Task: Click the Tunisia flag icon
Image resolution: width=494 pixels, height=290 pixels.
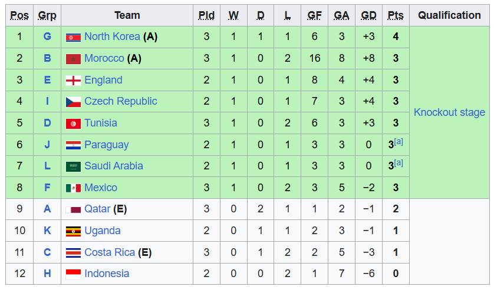Action: coord(73,124)
